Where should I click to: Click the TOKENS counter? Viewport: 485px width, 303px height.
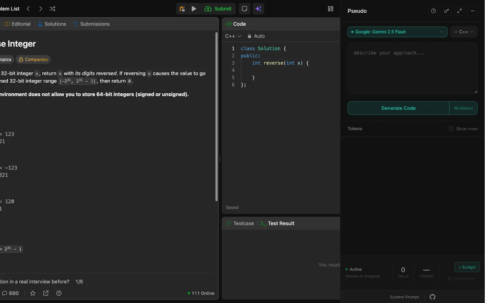(426, 272)
